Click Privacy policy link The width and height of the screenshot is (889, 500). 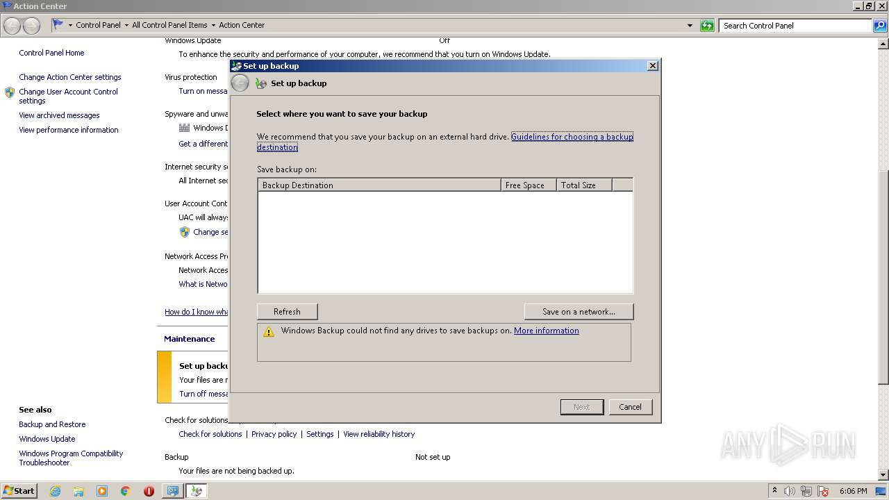click(274, 434)
